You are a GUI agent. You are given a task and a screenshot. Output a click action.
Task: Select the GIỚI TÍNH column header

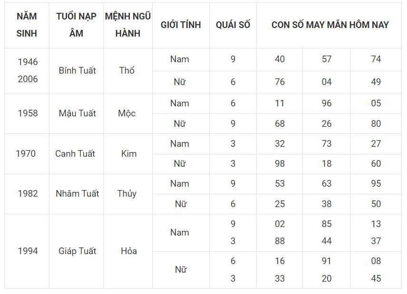(181, 25)
